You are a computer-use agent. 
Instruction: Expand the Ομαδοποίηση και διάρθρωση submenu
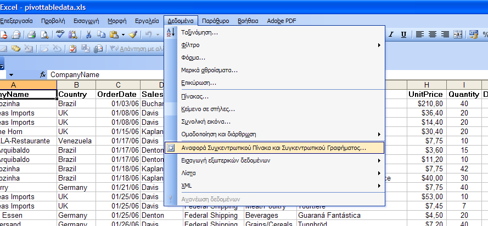(379, 135)
